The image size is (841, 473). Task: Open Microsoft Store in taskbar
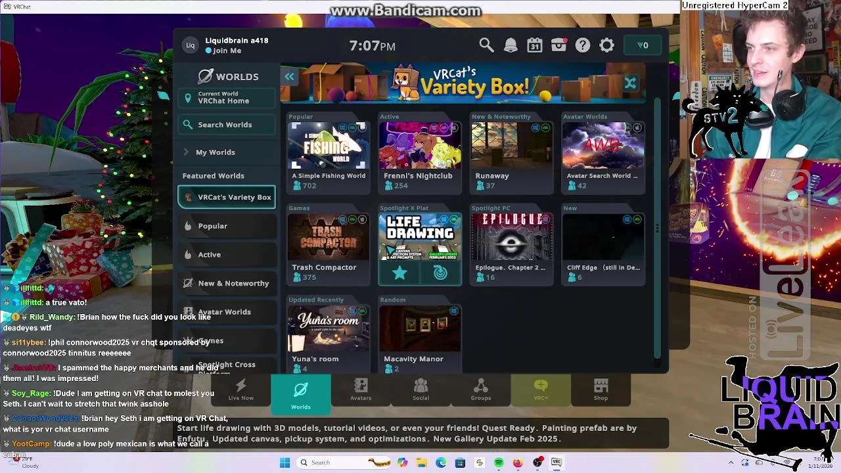click(460, 462)
